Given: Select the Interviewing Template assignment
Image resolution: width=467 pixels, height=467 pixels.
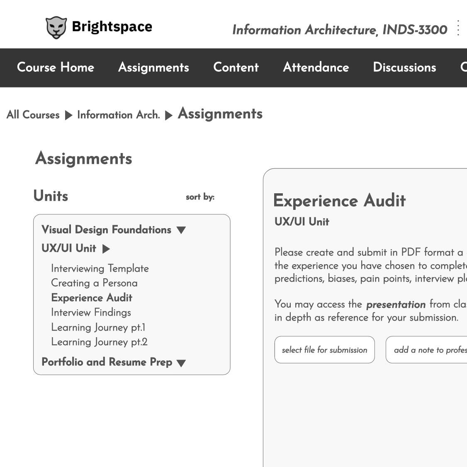Looking at the screenshot, I should [100, 268].
